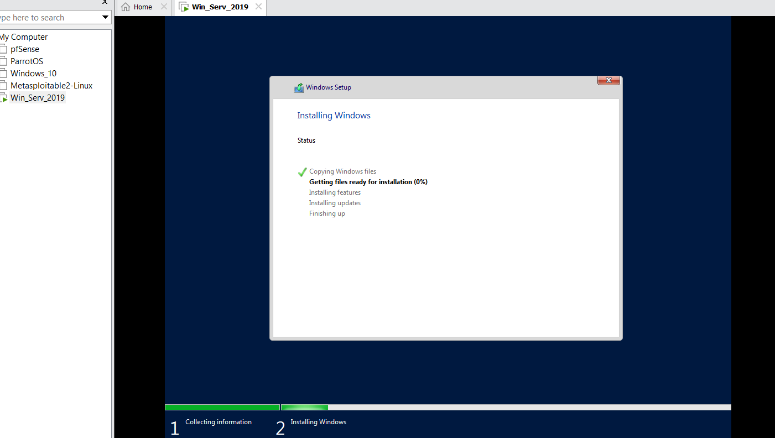Click Getting files ready for installation text
Screen dimensions: 775x438
pos(368,182)
